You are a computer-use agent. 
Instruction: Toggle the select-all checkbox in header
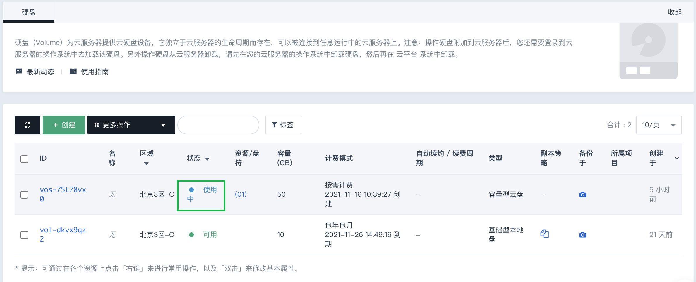coord(24,159)
